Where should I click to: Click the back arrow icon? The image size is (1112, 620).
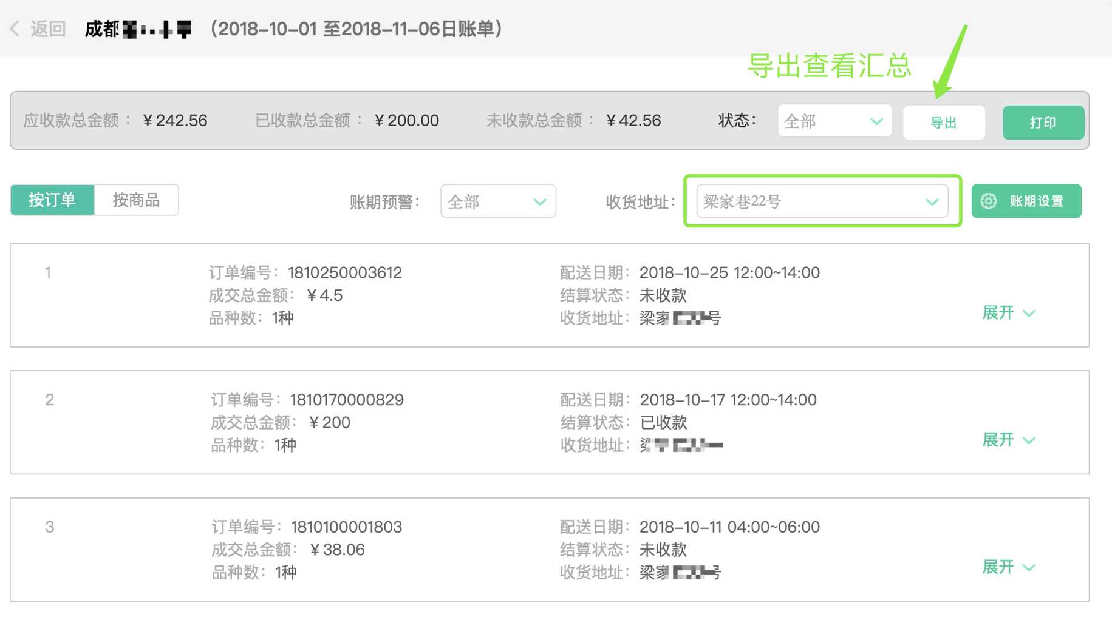15,29
